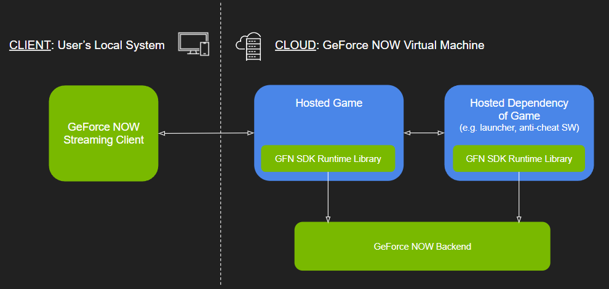This screenshot has width=609, height=289.
Task: Click the desktop monitor icon
Action: coord(189,42)
